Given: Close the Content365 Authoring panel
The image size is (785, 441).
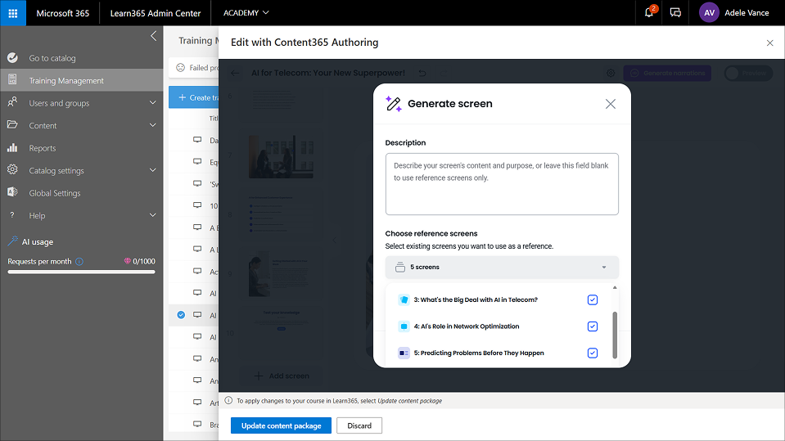Looking at the screenshot, I should [x=769, y=43].
